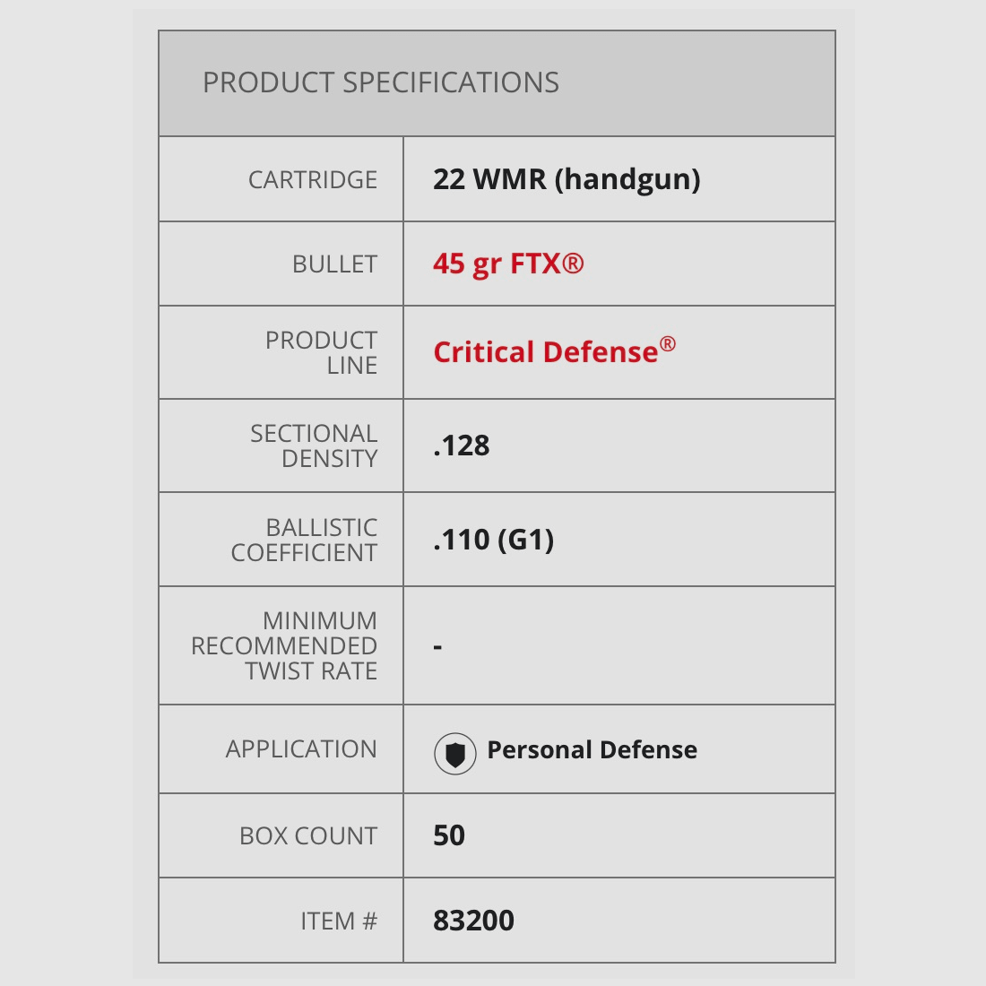The height and width of the screenshot is (986, 986).
Task: Click the Personal Defense shield icon
Action: [454, 754]
